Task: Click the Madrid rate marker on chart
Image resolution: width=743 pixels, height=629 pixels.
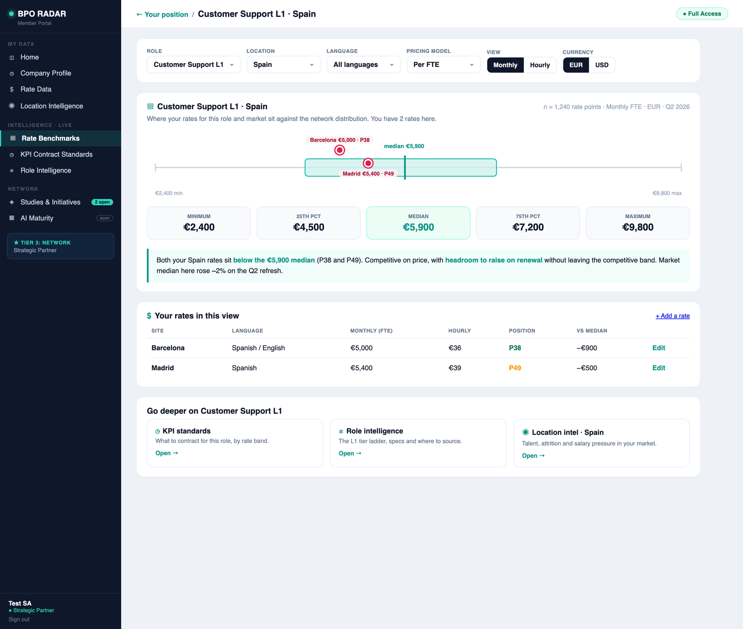Action: [x=368, y=163]
